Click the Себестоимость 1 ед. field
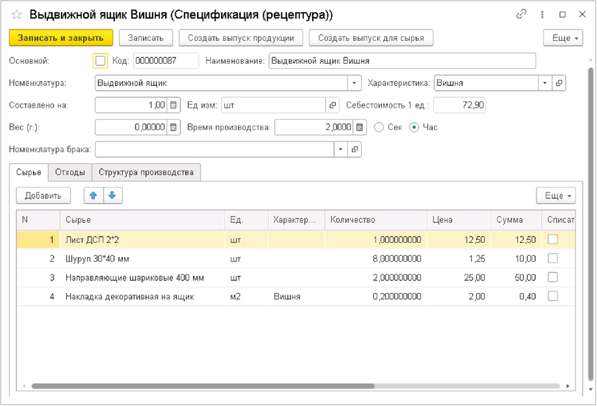597x406 pixels. 460,105
